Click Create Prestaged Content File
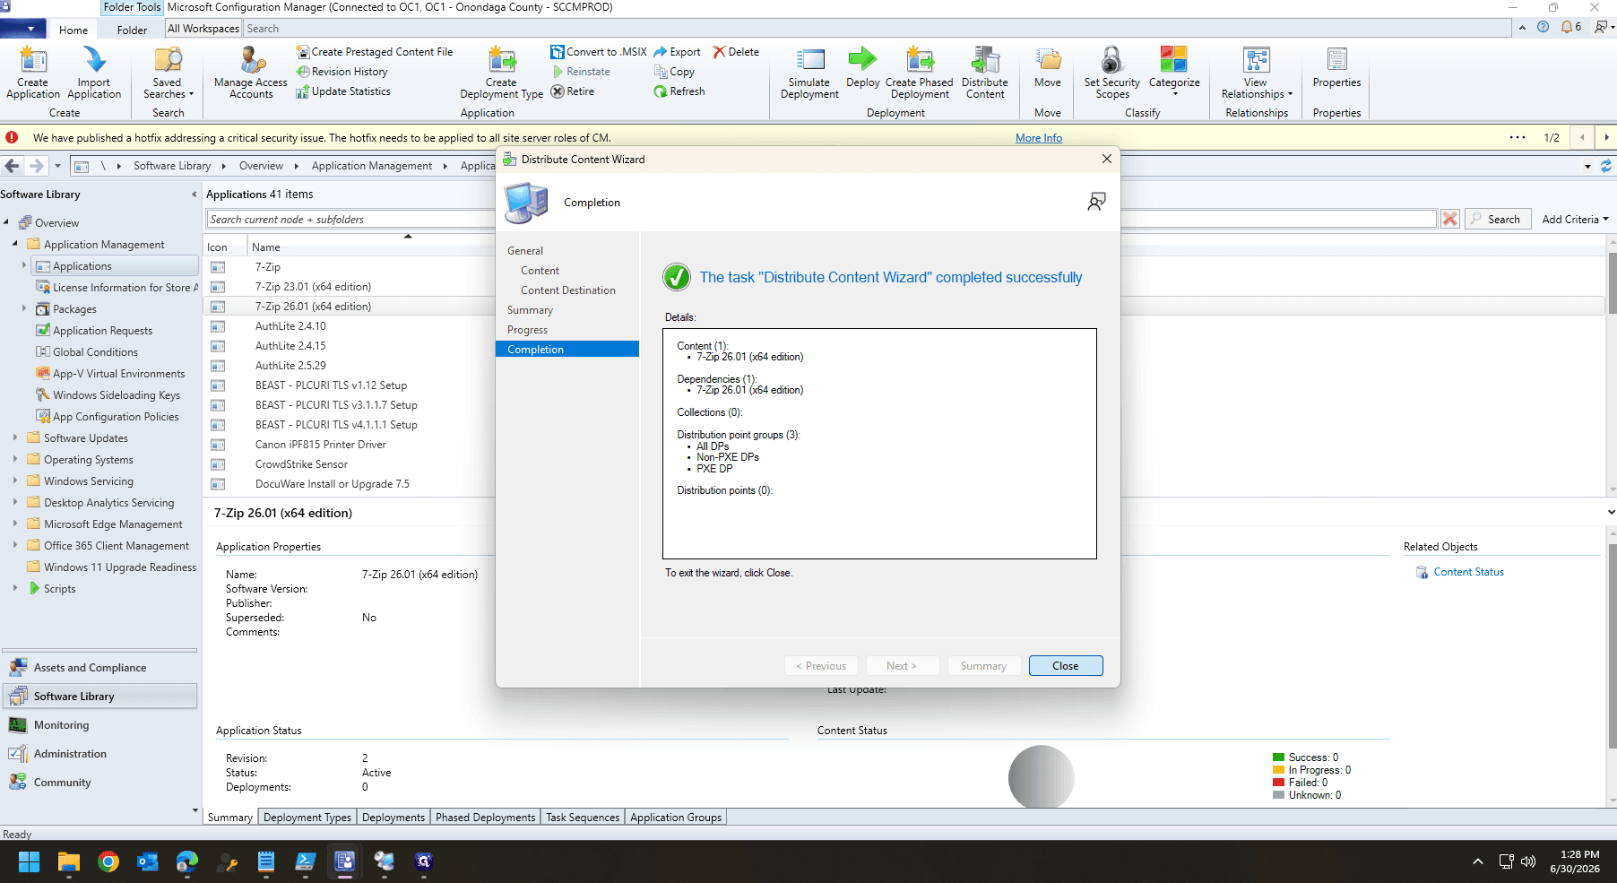 375,52
